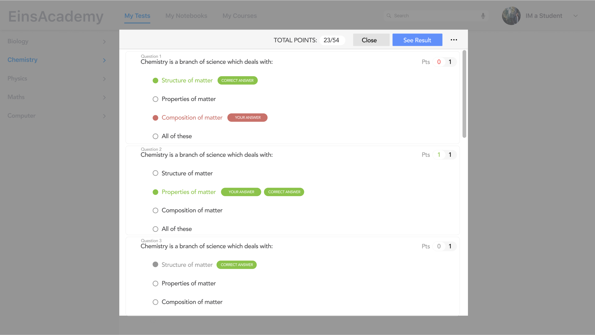The width and height of the screenshot is (595, 335).
Task: Click the Search input field
Action: coord(434,16)
